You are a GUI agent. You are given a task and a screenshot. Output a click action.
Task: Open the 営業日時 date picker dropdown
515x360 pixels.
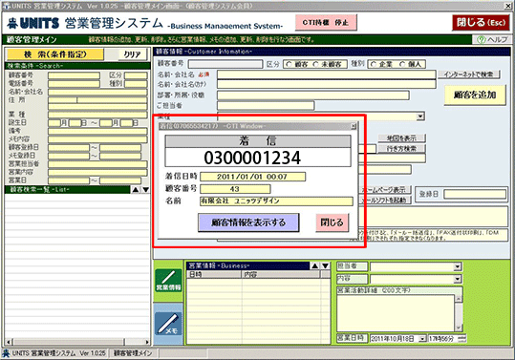pos(422,339)
